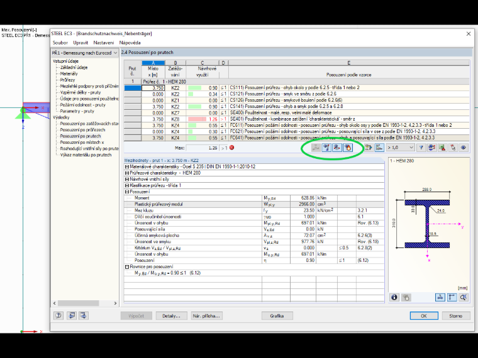Screen dimensions: 478x358
Task: Click red error indicator next to Max value
Action: [x=231, y=148]
